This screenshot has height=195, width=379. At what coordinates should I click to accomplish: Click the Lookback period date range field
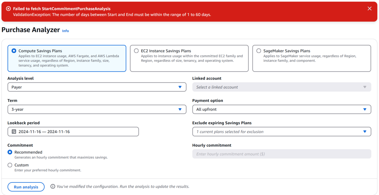pyautogui.click(x=73, y=132)
